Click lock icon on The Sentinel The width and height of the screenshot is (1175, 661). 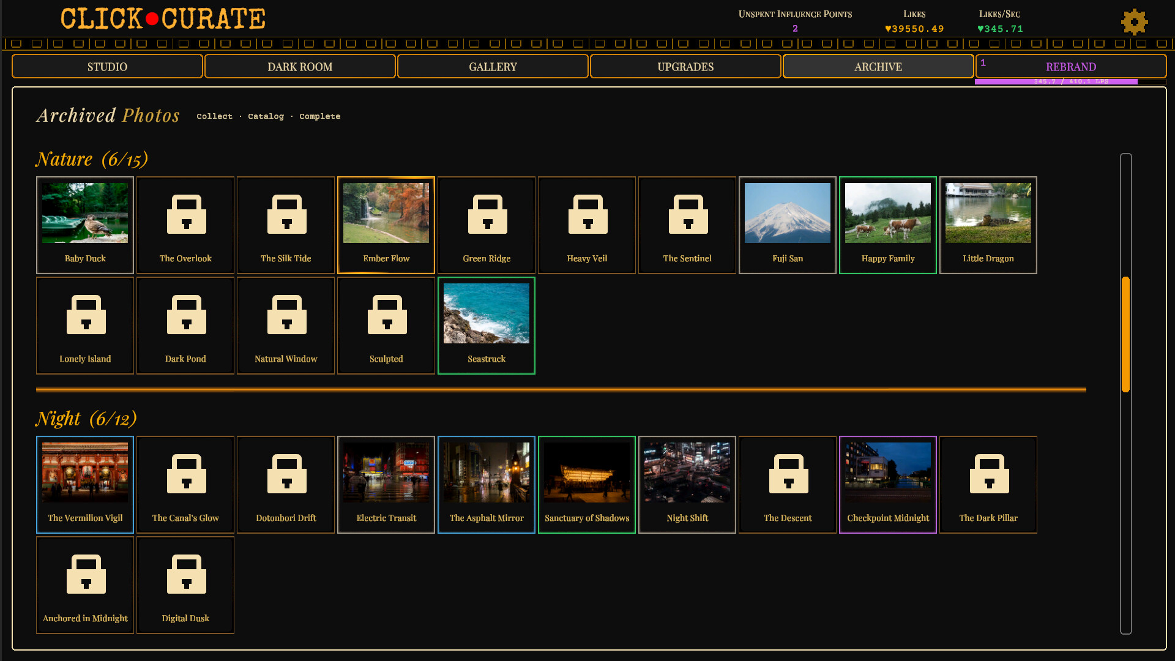[688, 214]
